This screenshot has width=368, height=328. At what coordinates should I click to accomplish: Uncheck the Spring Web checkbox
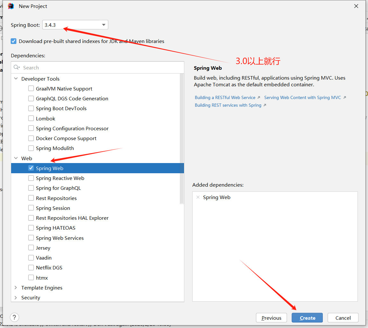tap(31, 168)
